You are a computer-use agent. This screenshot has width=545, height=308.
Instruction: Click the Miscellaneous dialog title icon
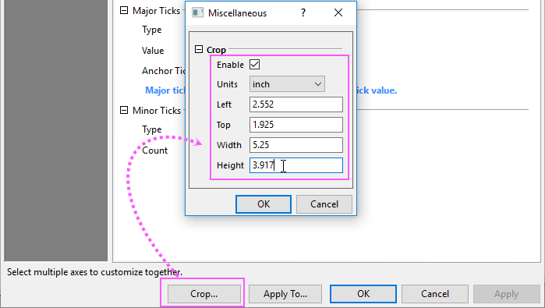[197, 12]
